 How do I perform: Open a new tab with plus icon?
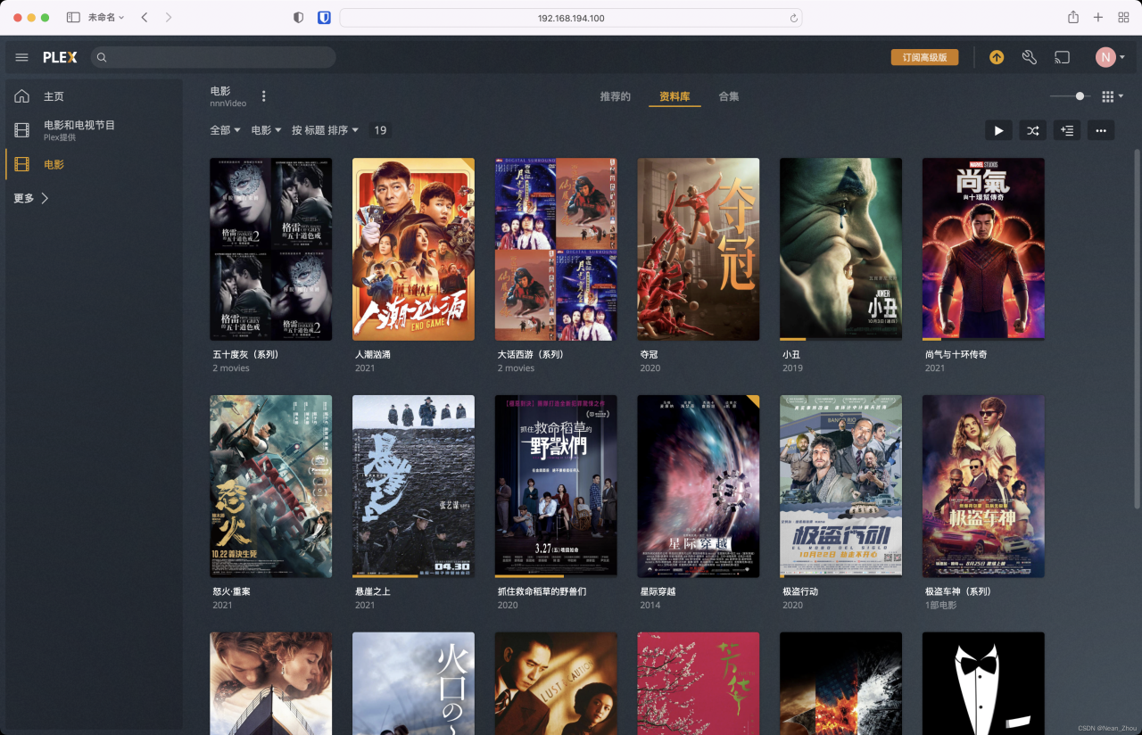(x=1098, y=18)
